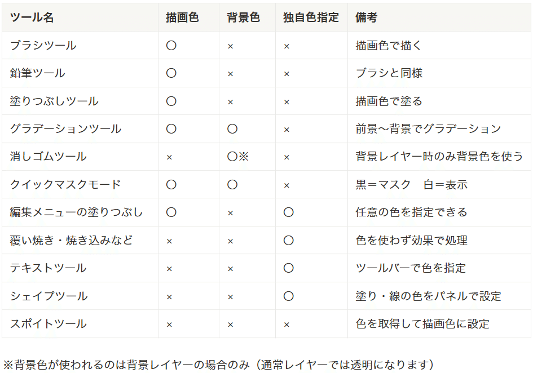This screenshot has width=533, height=373.
Task: Click the グラデーションツール cell
Action: pyautogui.click(x=65, y=129)
